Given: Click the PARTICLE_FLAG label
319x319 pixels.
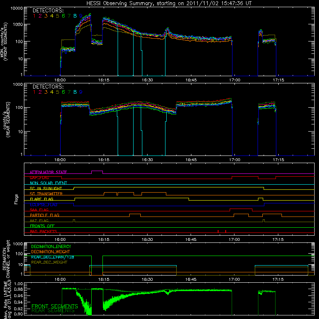Looking at the screenshot, I should (45, 215).
